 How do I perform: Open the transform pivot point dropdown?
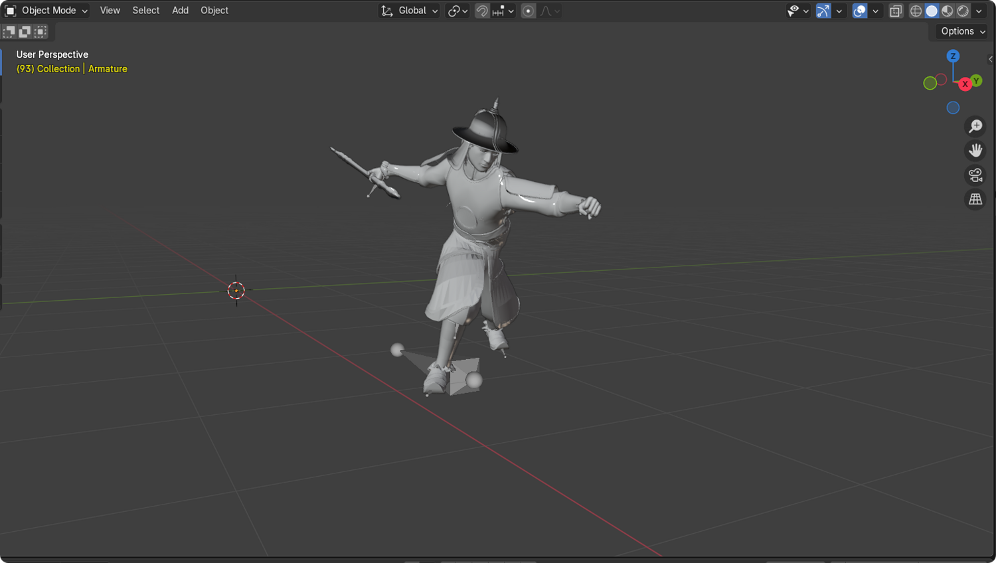[x=457, y=11]
